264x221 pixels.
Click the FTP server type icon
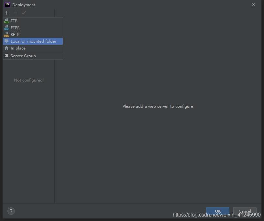[x=6, y=21]
